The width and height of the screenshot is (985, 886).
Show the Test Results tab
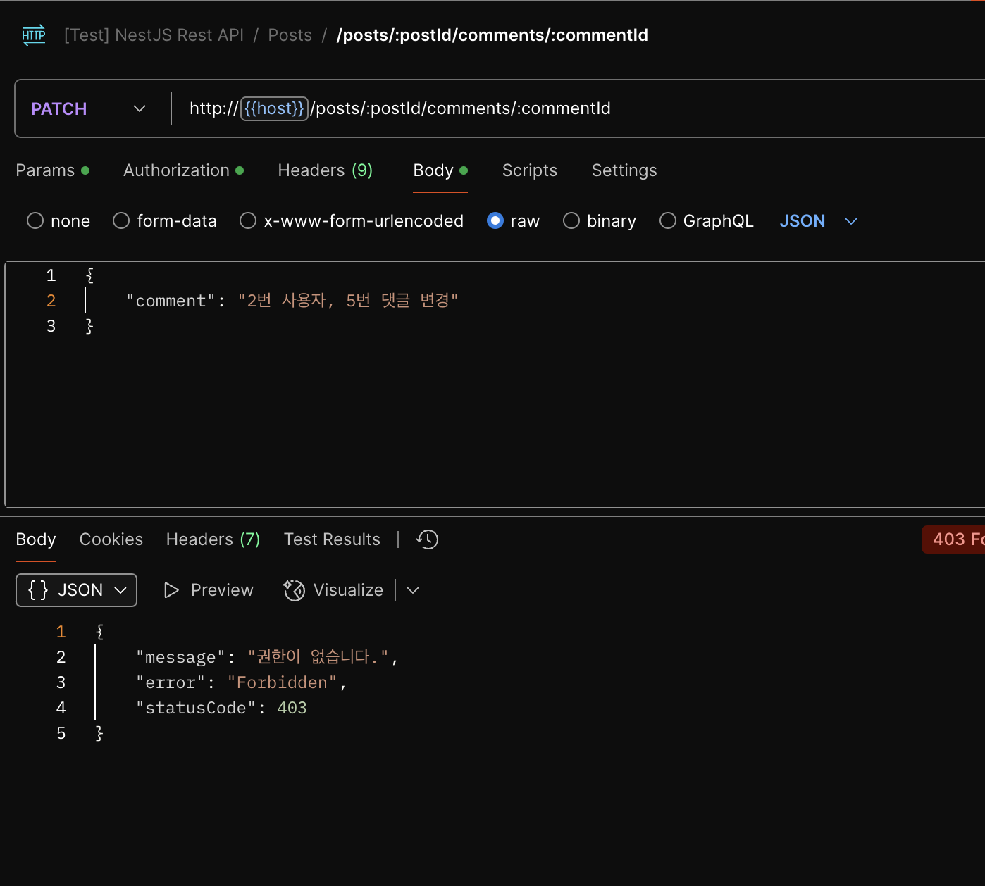click(x=332, y=539)
